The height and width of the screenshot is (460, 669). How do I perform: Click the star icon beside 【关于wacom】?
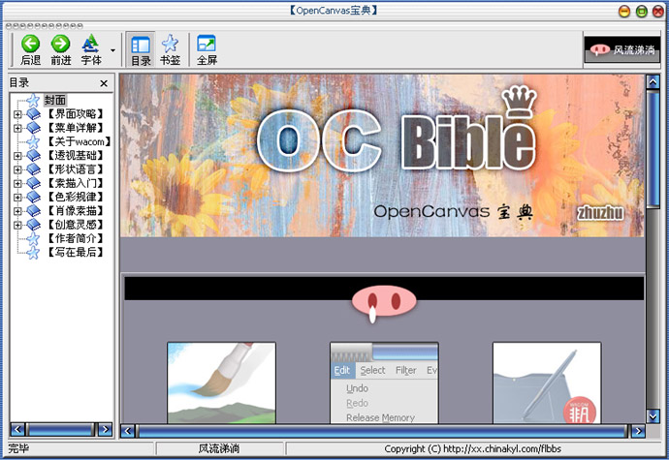[33, 141]
